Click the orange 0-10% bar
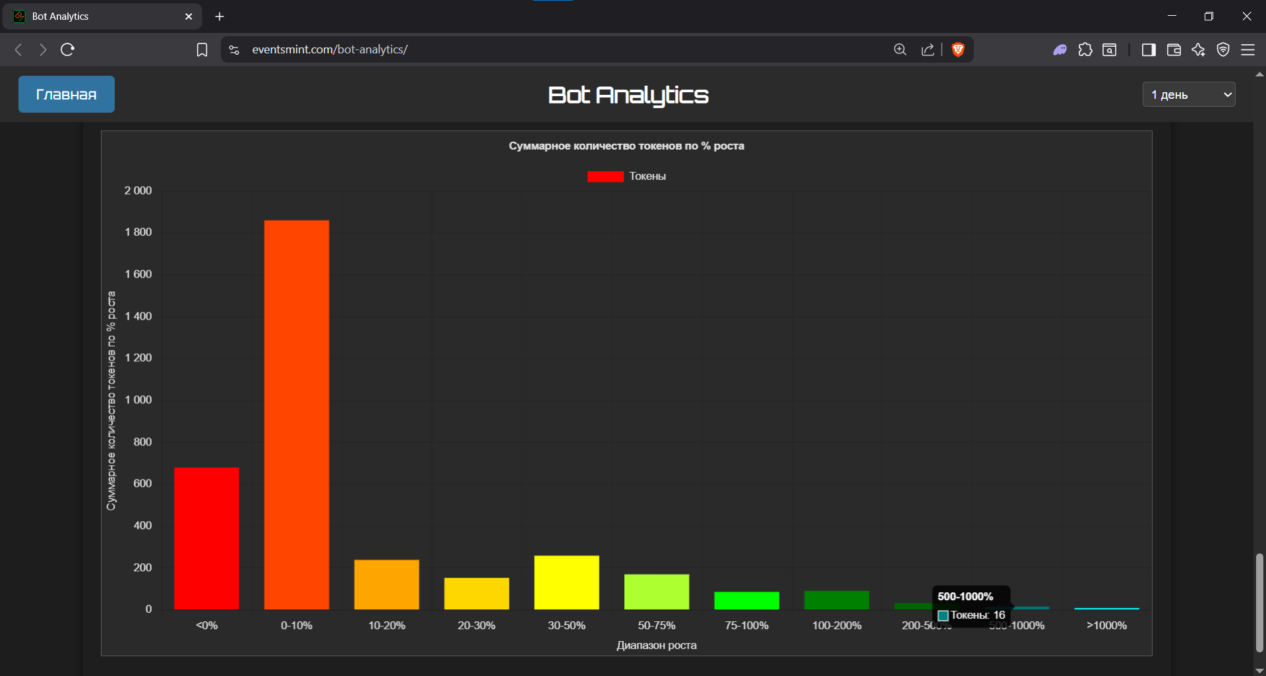Screen dimensions: 1266x676 coord(297,414)
